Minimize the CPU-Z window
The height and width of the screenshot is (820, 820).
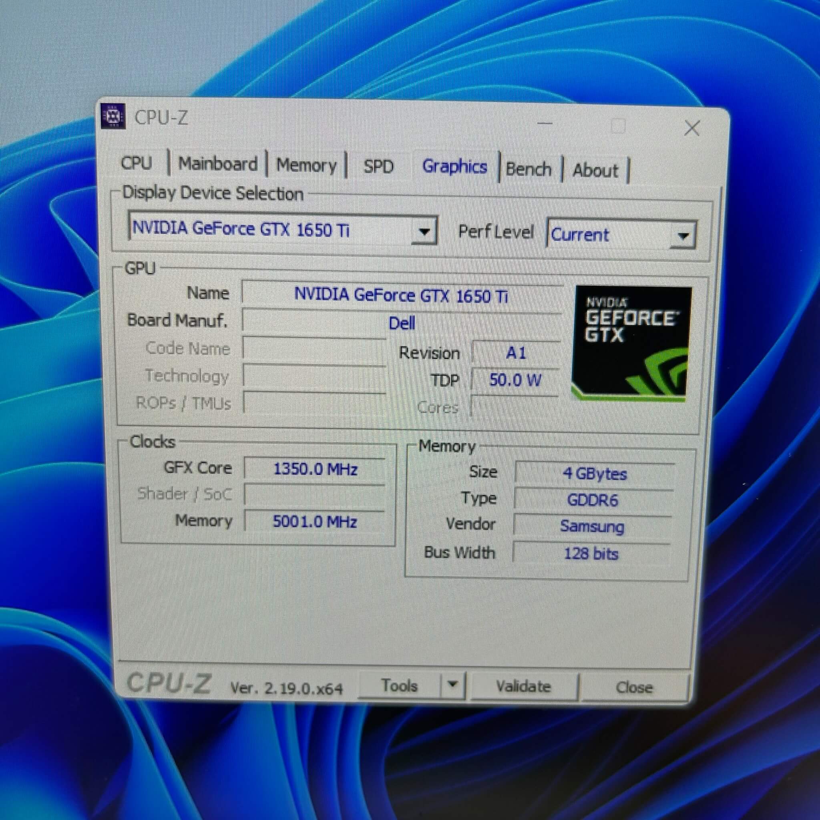pyautogui.click(x=545, y=124)
